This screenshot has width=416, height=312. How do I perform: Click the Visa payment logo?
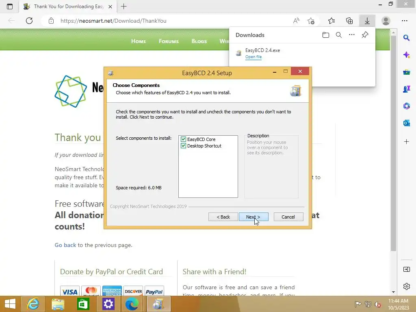pos(70,291)
